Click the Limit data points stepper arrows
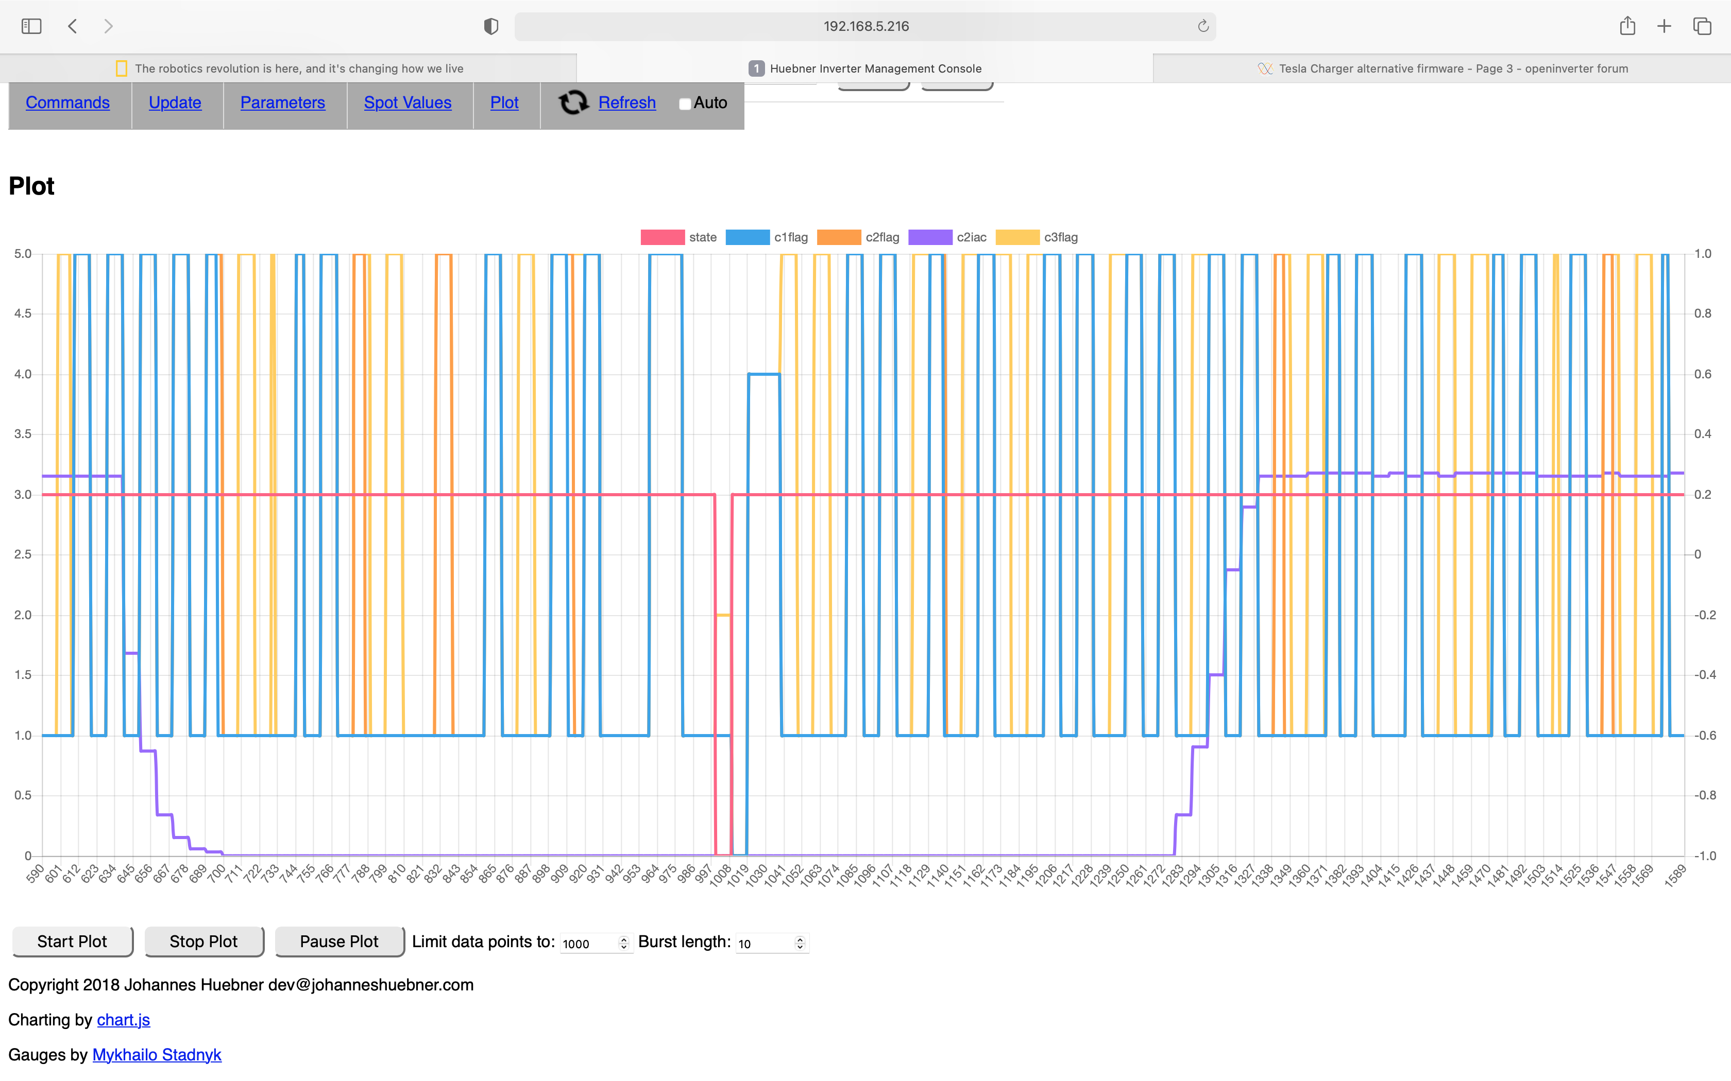Screen dimensions: 1731x1081 [624, 943]
